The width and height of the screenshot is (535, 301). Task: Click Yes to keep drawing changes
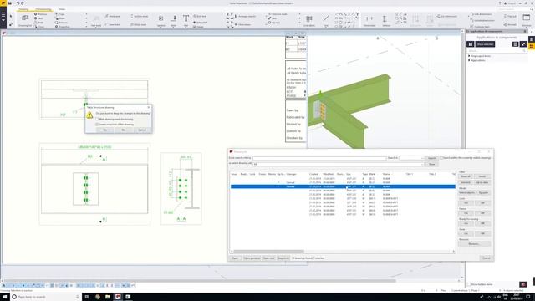(104, 130)
